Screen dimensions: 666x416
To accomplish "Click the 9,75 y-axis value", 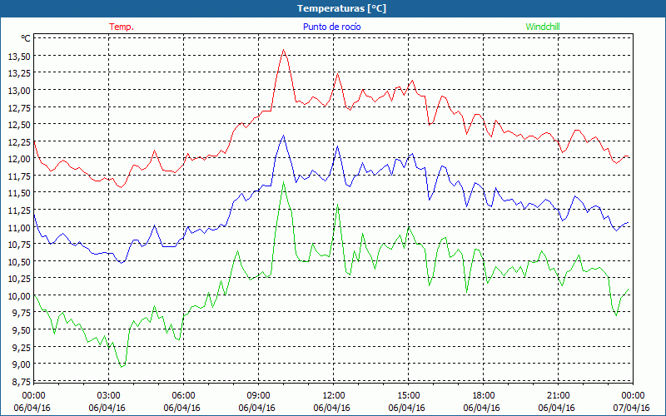I will click(x=21, y=313).
